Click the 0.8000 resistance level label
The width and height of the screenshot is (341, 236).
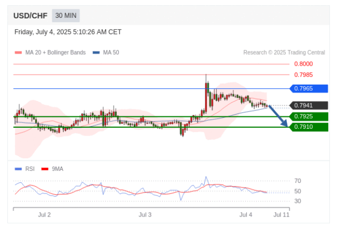pyautogui.click(x=303, y=64)
